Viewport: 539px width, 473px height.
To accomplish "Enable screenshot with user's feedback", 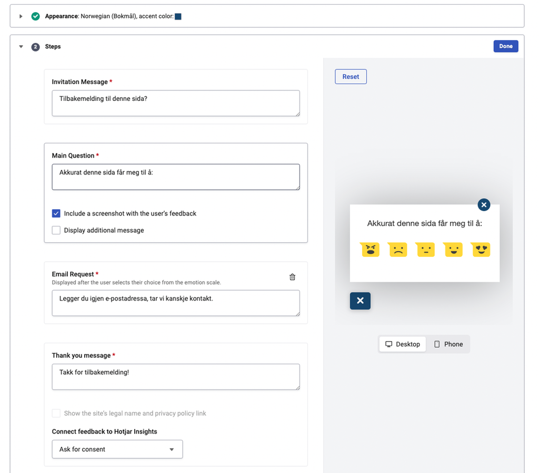I will click(56, 213).
